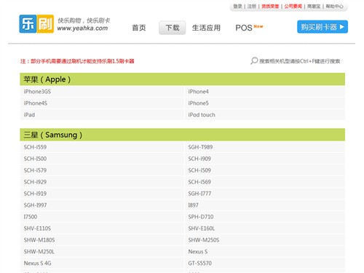Click the SHW-M250L entry

point(39,252)
